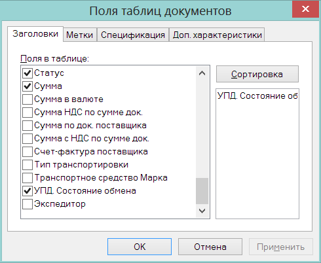Click the Сортировка button
This screenshot has width=321, height=263.
[x=257, y=74]
